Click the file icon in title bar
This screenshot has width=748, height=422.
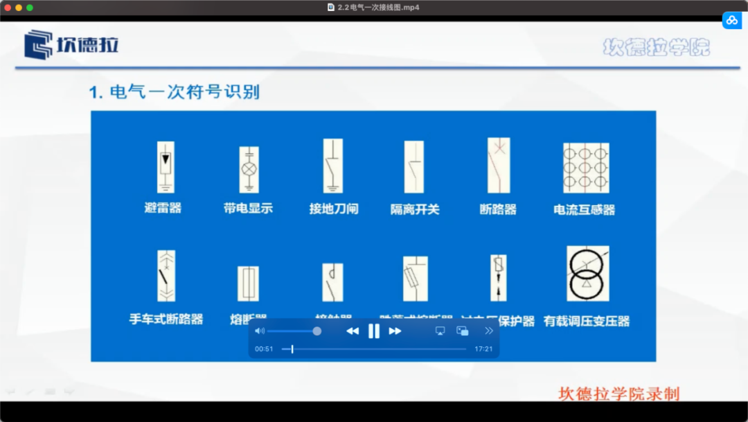click(x=330, y=7)
